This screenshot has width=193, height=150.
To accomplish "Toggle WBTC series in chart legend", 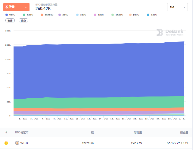I will click(x=11, y=15).
